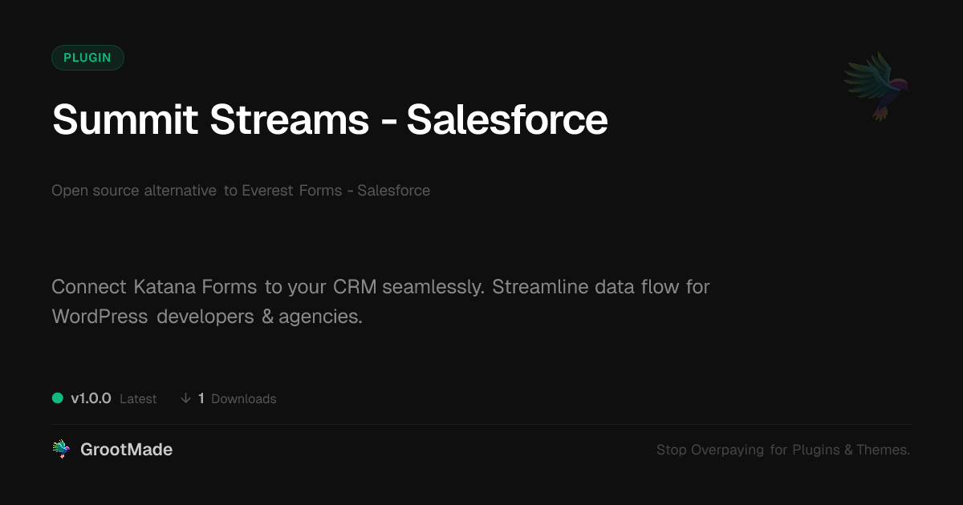Click 'Streamline data flow for' in the description
Viewport: 963px width, 505px height.
pos(600,287)
